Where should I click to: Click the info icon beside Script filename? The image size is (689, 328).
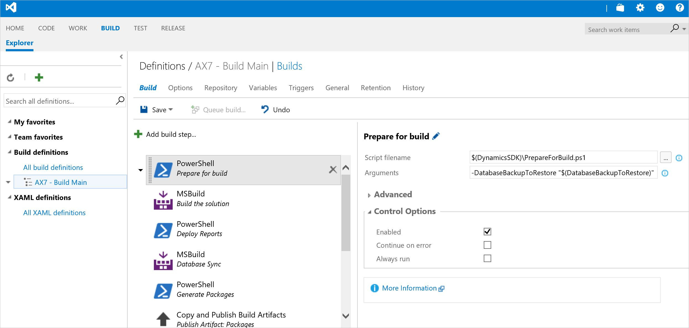click(679, 158)
